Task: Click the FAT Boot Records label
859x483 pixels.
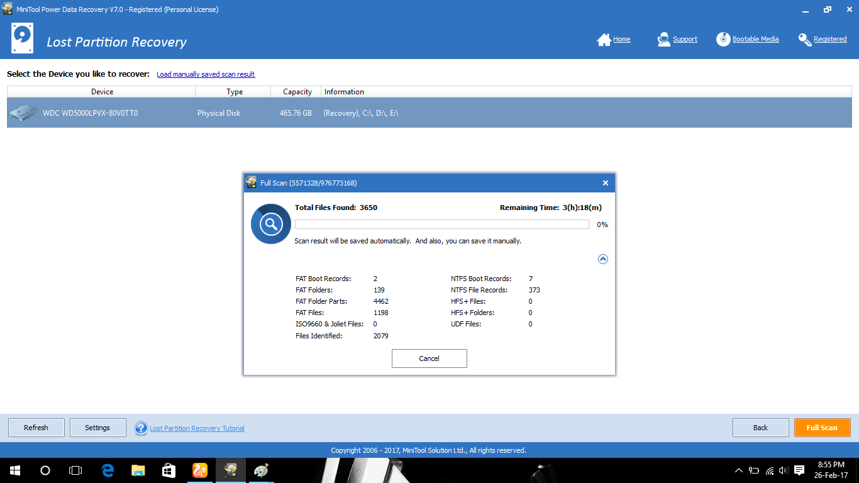Action: pos(323,279)
